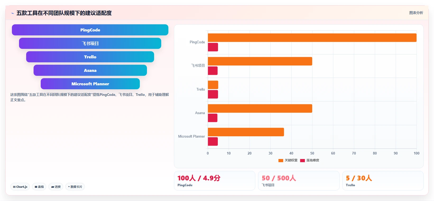Click the 进度 tag chip
The image size is (434, 201).
click(56, 187)
